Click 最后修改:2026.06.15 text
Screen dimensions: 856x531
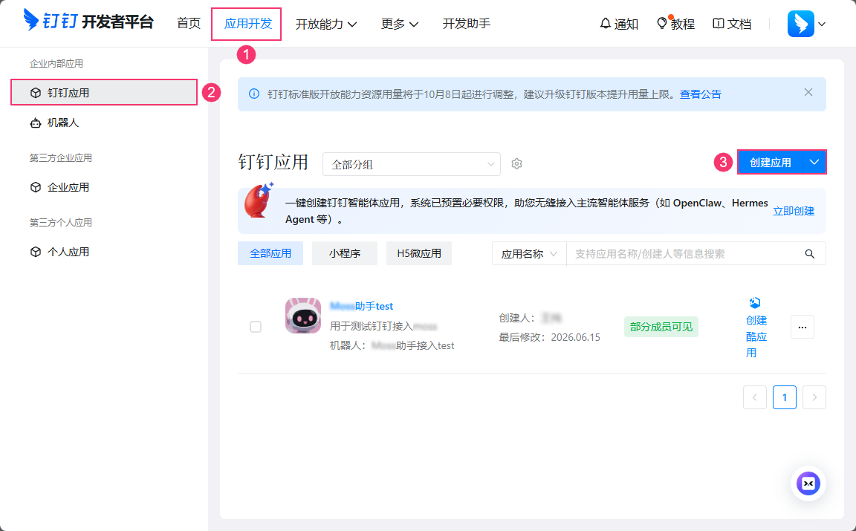(549, 337)
